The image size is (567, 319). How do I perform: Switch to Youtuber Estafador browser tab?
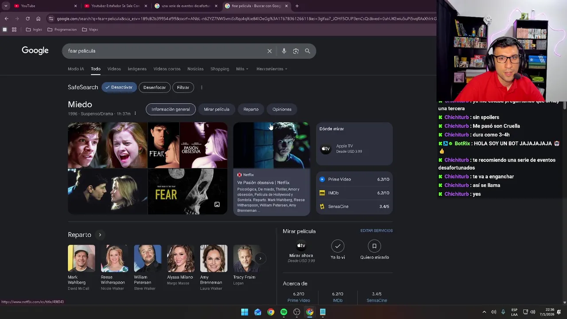[115, 6]
